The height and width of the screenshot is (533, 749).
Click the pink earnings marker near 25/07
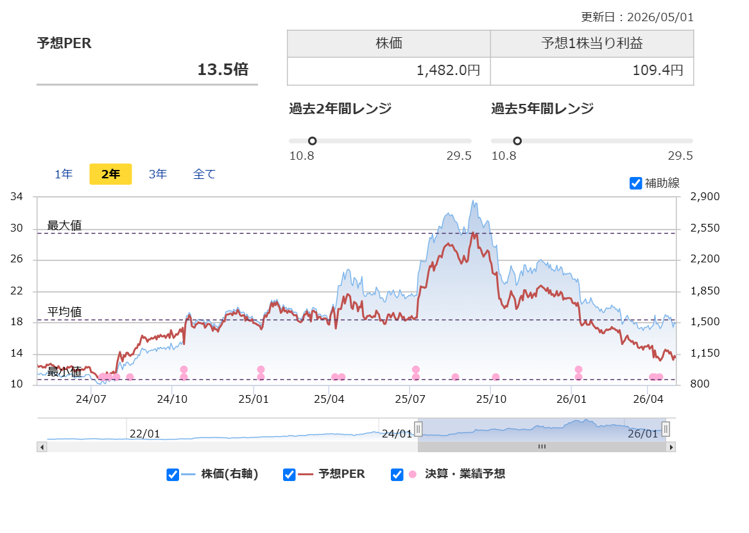point(416,369)
